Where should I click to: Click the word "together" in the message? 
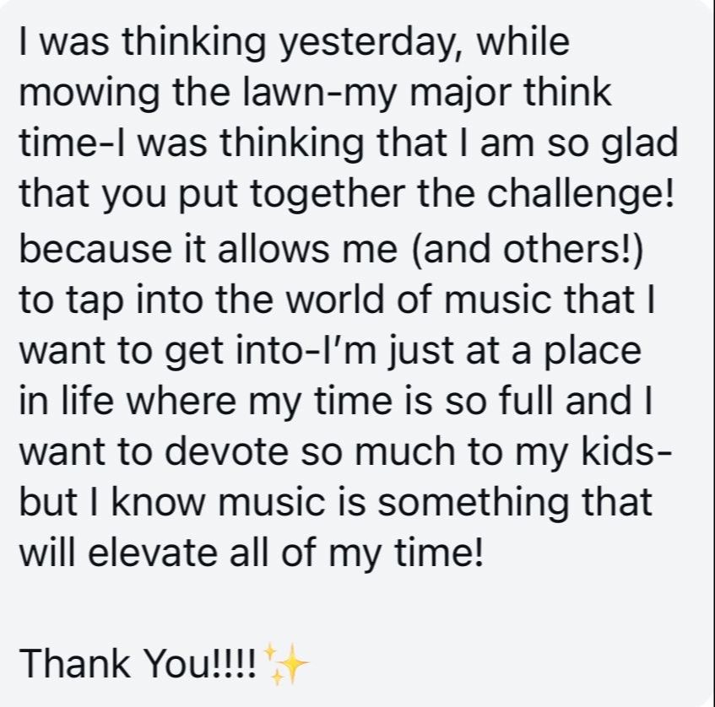pos(328,195)
